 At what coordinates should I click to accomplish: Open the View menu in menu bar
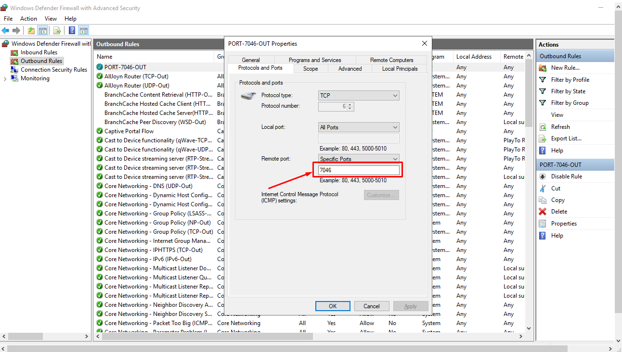tap(51, 19)
